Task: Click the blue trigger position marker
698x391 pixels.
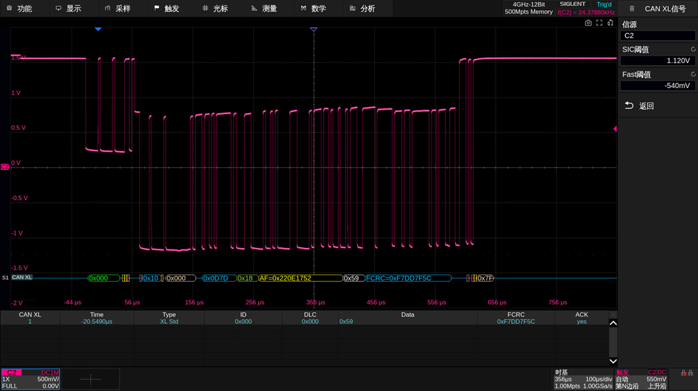Action: click(x=98, y=29)
